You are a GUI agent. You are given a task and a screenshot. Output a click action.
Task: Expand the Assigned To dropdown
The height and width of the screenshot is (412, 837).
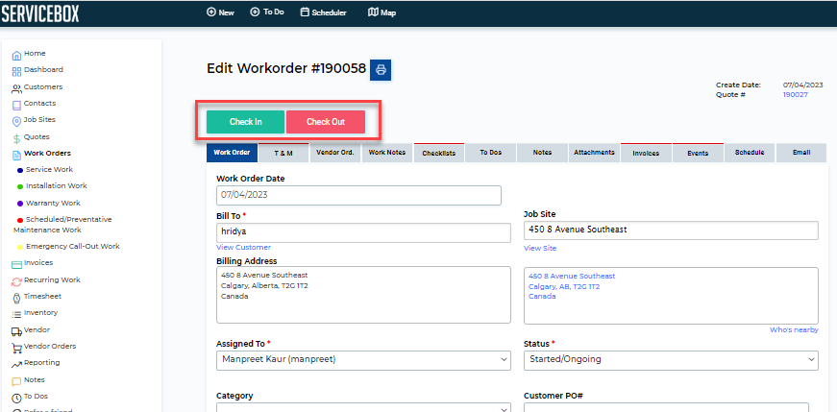coord(363,360)
